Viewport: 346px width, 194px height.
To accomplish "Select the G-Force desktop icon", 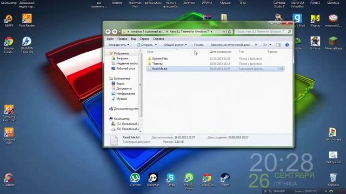I will [x=315, y=43].
